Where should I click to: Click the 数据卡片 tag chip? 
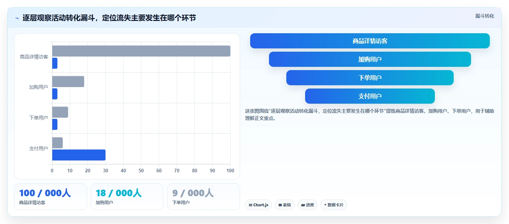click(334, 205)
